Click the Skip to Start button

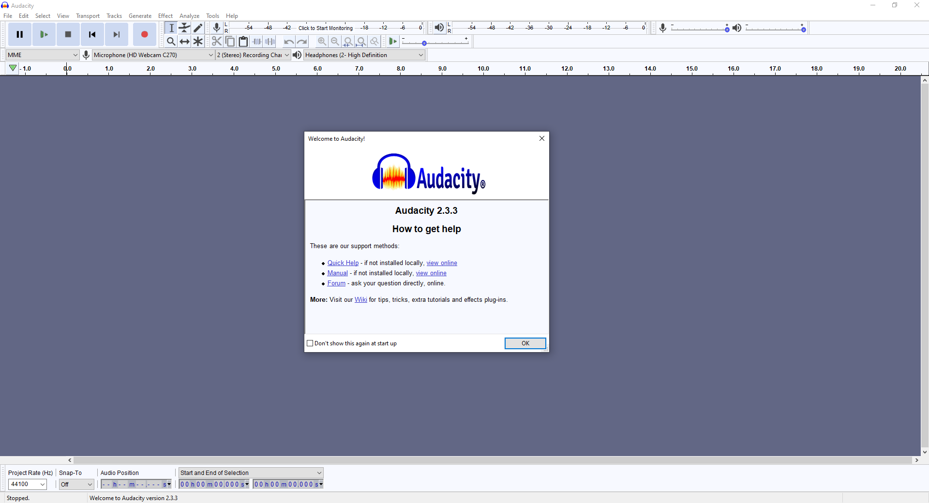(92, 34)
